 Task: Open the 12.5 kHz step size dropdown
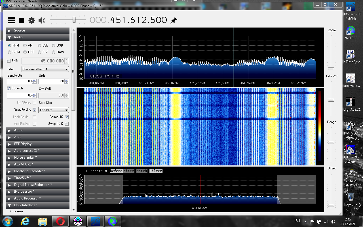click(54, 110)
